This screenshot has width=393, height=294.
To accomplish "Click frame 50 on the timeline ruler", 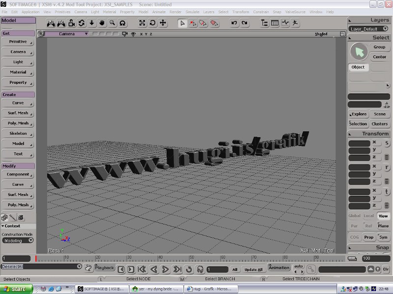I will [x=189, y=258].
